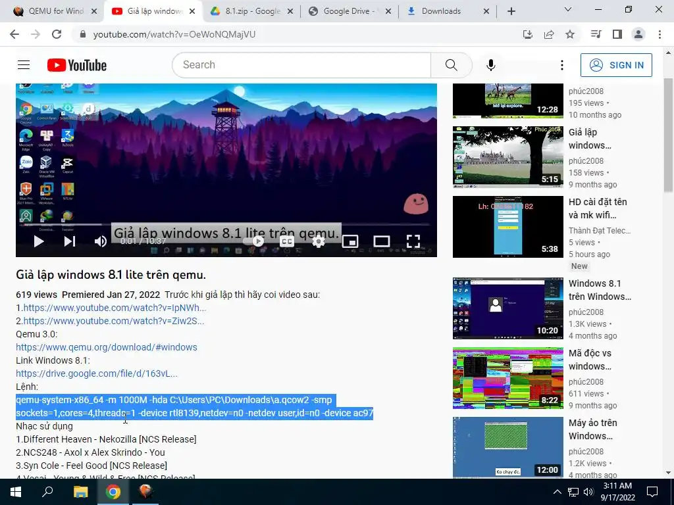Image resolution: width=674 pixels, height=505 pixels.
Task: Open Windows taskbar search
Action: (x=47, y=492)
